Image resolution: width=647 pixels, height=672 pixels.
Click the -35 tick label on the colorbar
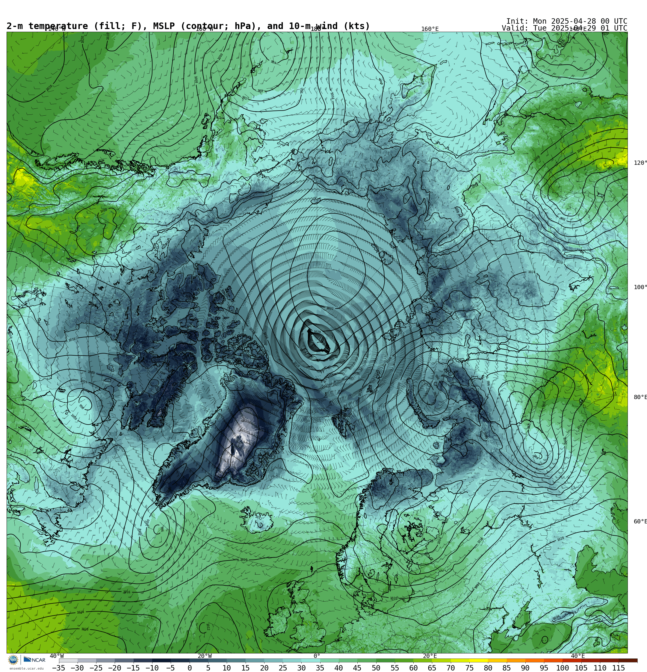tap(59, 668)
